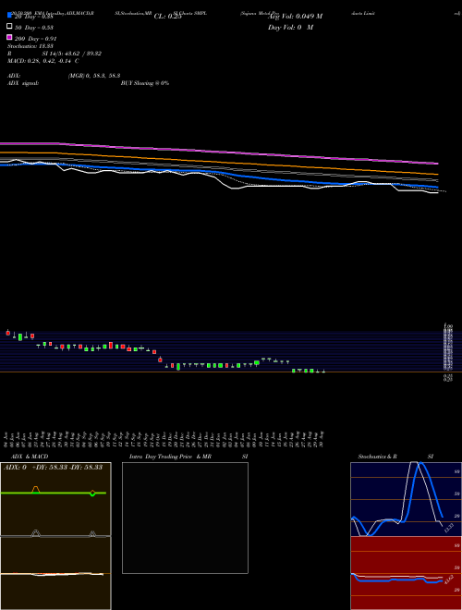The width and height of the screenshot is (462, 610).
Task: Click the 'Day Vol: 0 M' text
Action: pos(291,28)
